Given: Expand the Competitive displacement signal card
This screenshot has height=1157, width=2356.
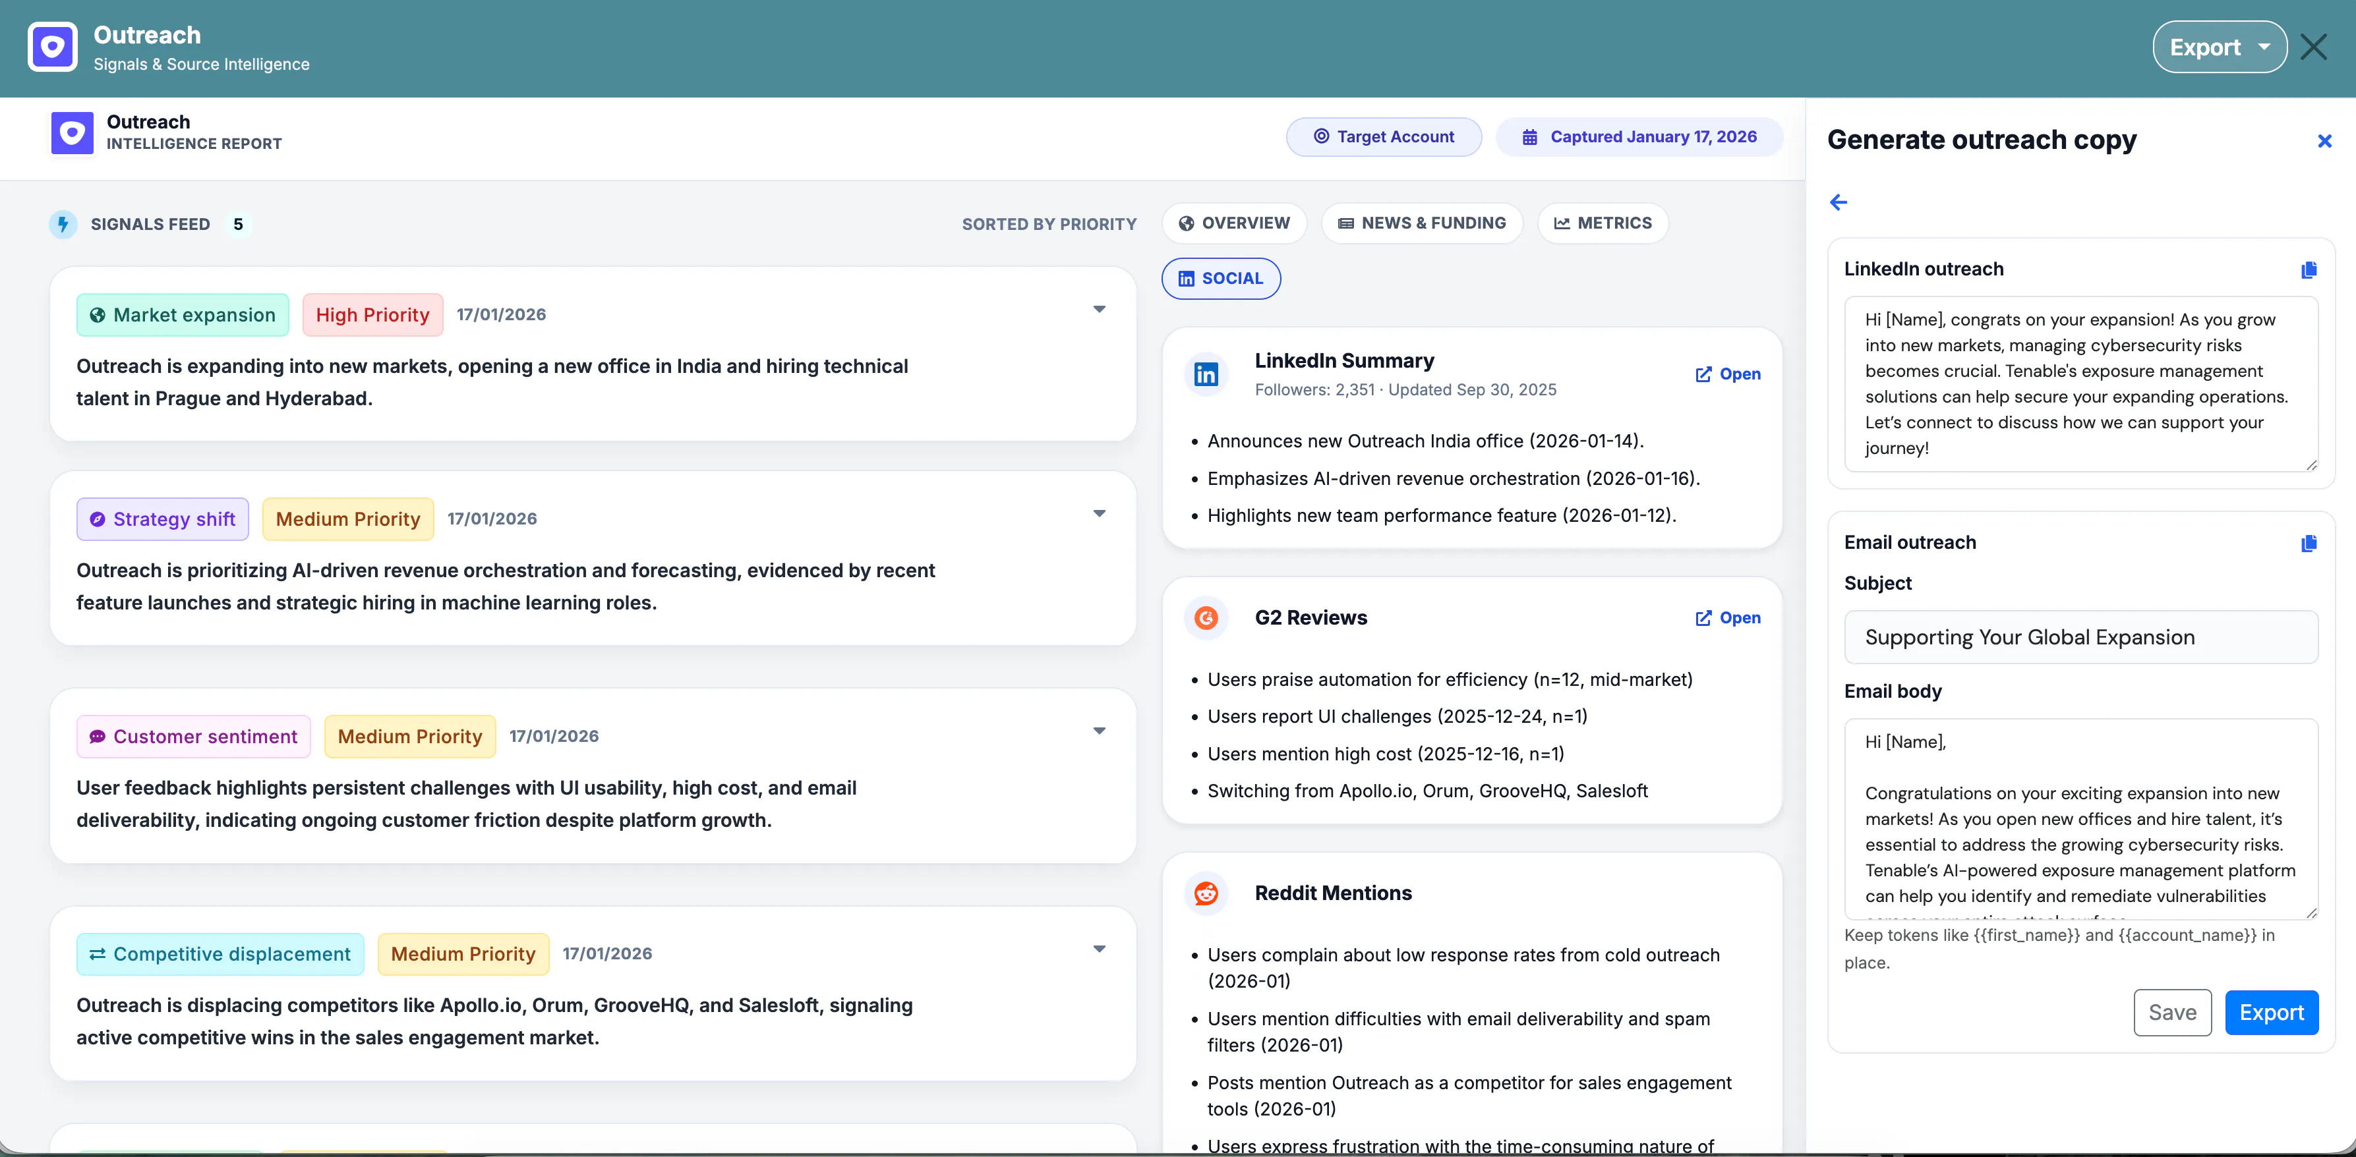Looking at the screenshot, I should [1100, 949].
